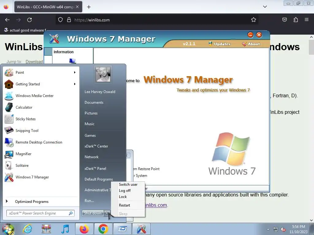Open Calculator from the Start menu
Viewport: 314px width, 235px height.
point(41,107)
